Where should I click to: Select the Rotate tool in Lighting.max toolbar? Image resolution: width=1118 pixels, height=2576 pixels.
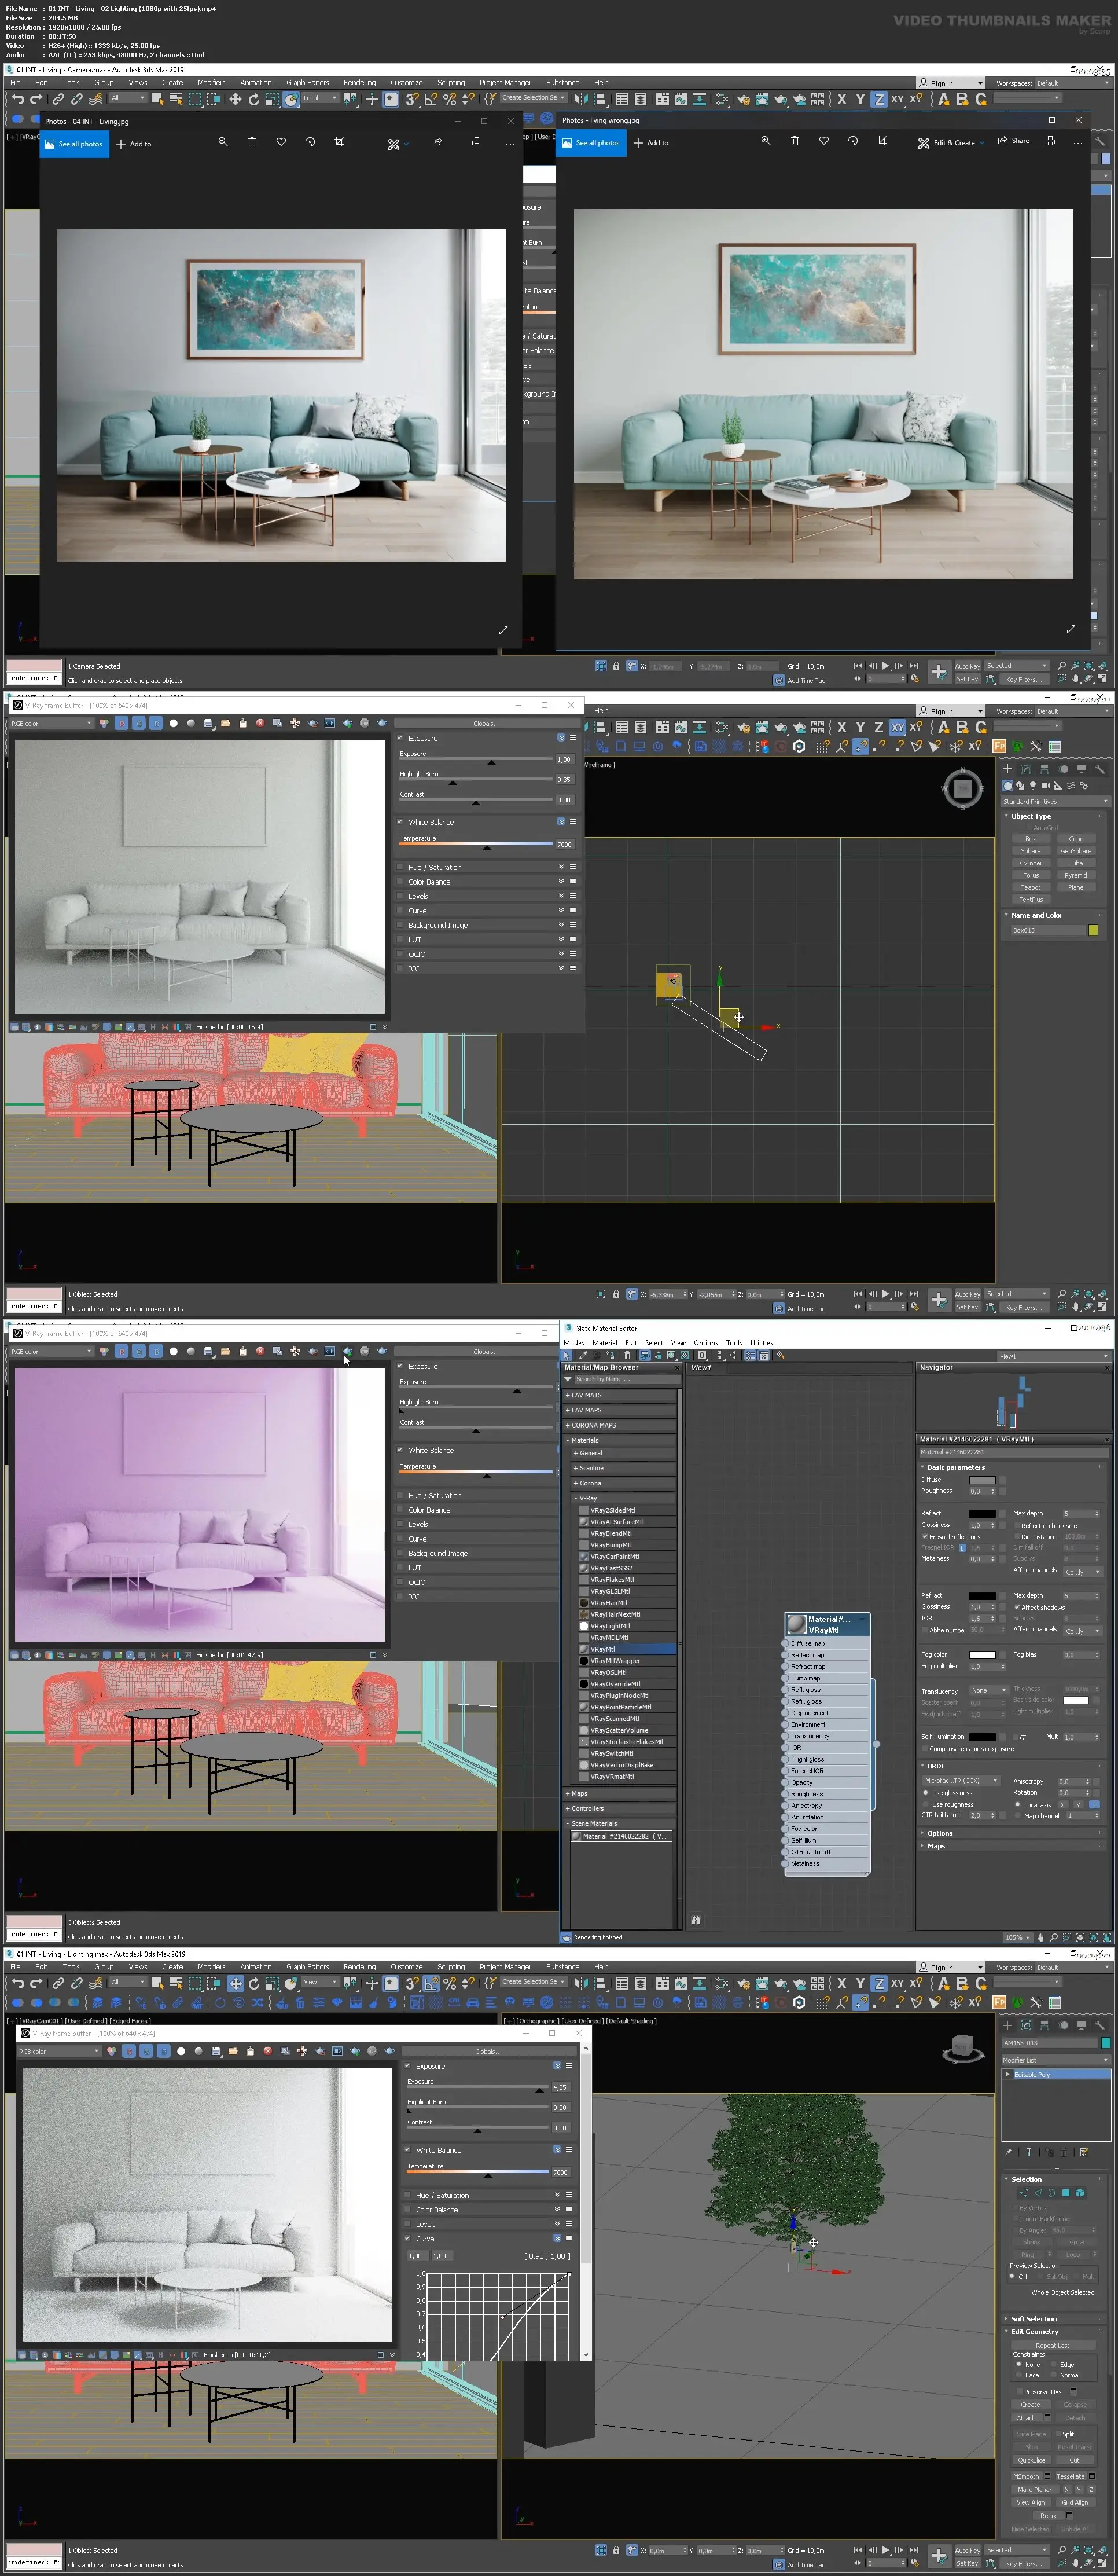coord(254,1982)
